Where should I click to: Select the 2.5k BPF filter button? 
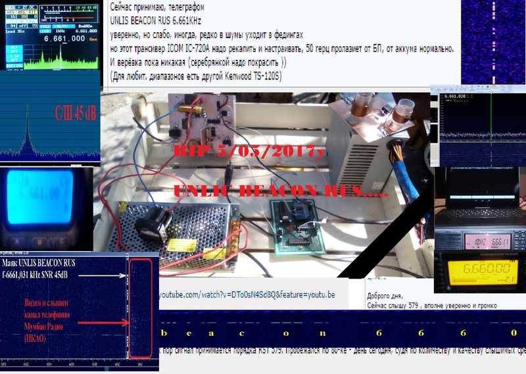[14, 58]
